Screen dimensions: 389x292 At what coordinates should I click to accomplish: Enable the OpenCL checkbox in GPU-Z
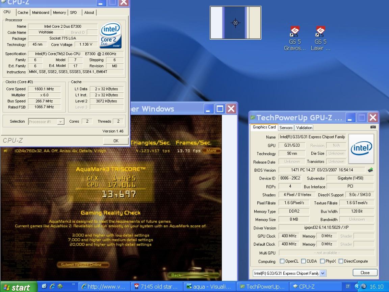[282, 261]
